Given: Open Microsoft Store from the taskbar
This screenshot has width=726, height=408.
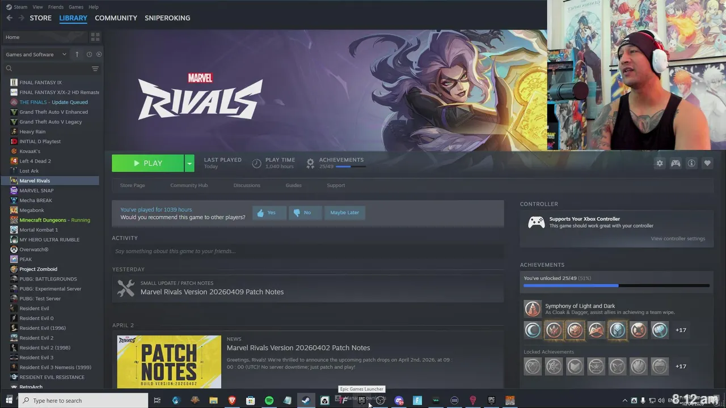Looking at the screenshot, I should pos(250,401).
